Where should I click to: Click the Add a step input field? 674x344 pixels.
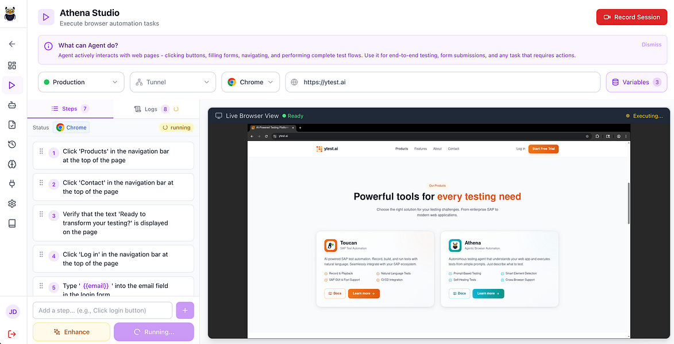[x=103, y=311]
